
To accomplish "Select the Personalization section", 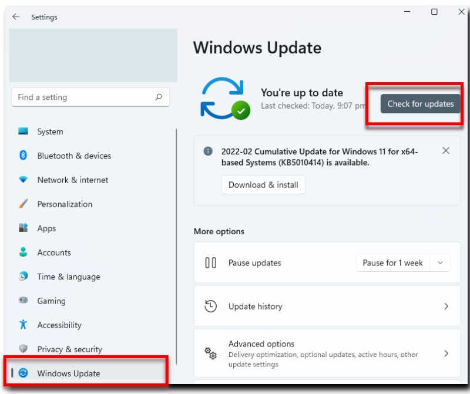I will tap(65, 204).
